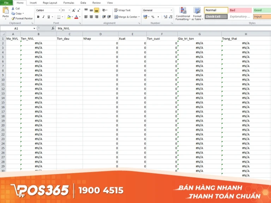271x203 pixels.
Task: Increase decimal places icon
Action: coord(165,17)
